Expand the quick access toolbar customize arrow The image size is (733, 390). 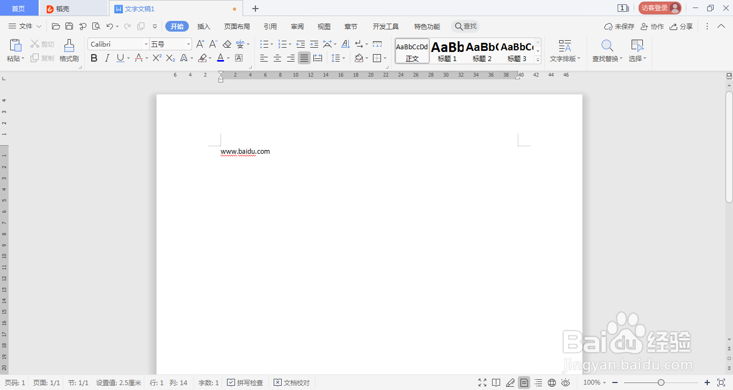click(x=155, y=26)
